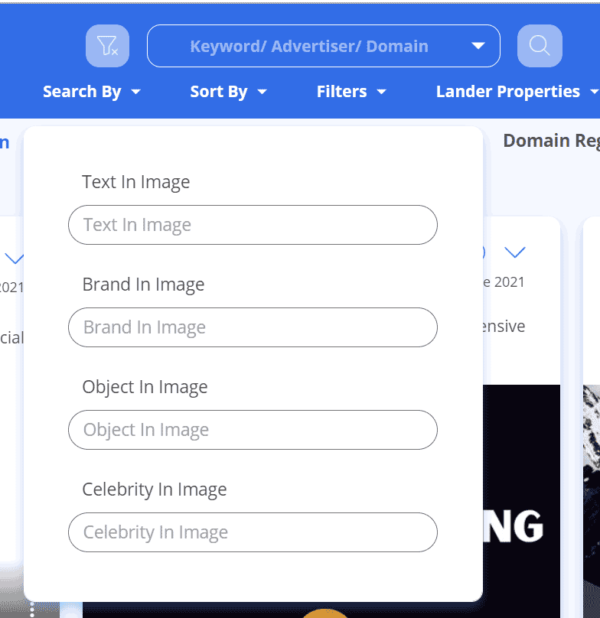Expand the chevron on the right ad card

515,252
